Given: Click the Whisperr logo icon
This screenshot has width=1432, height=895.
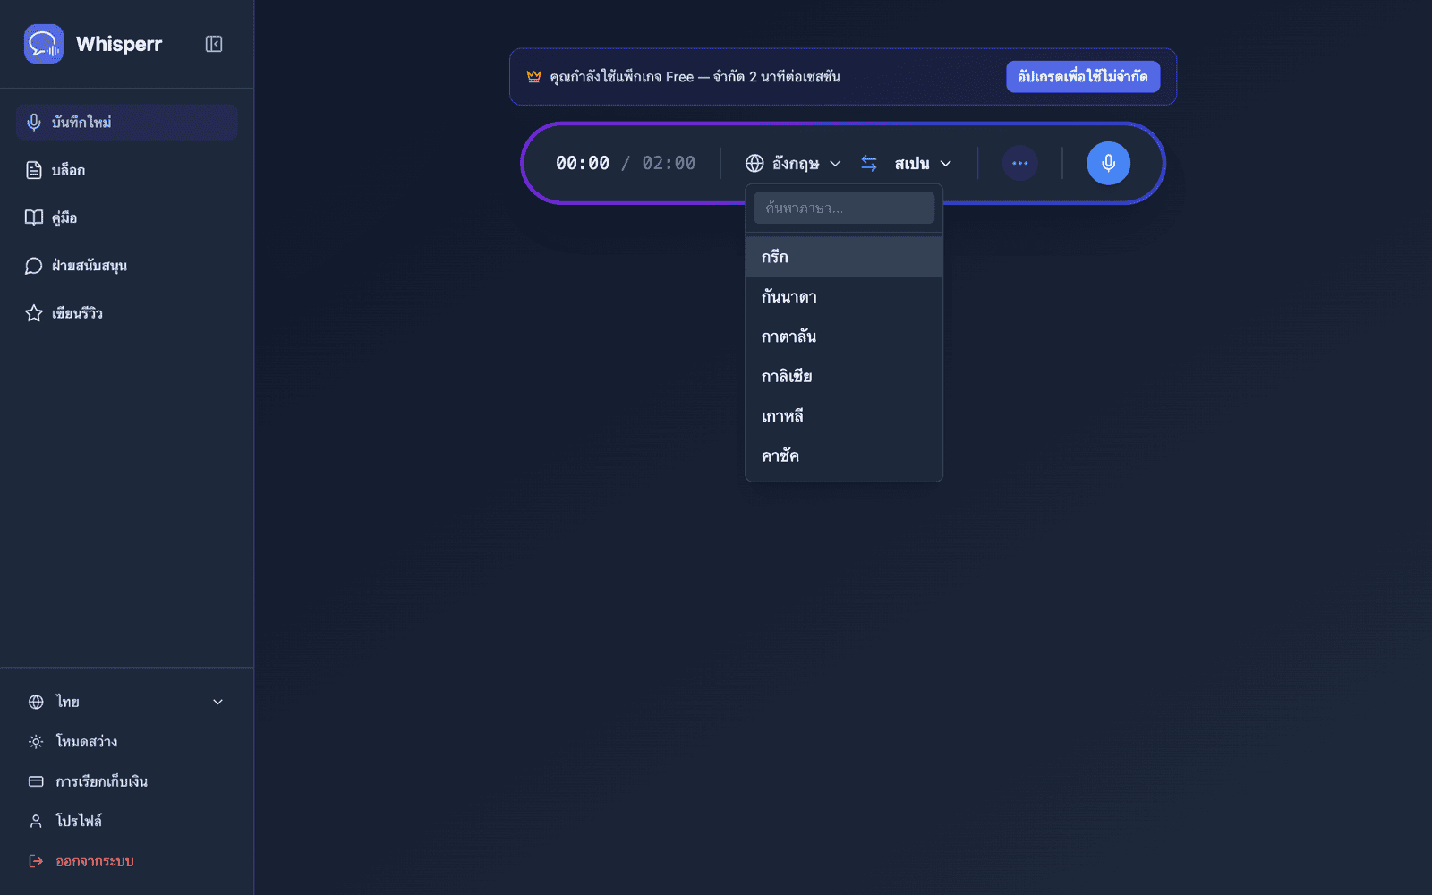Looking at the screenshot, I should click(x=44, y=44).
